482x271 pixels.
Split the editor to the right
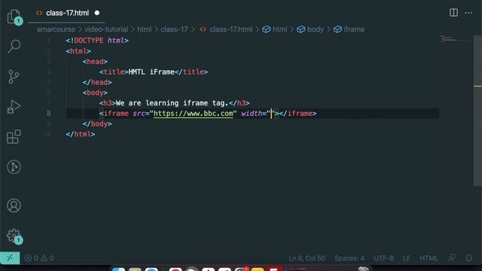(x=453, y=13)
